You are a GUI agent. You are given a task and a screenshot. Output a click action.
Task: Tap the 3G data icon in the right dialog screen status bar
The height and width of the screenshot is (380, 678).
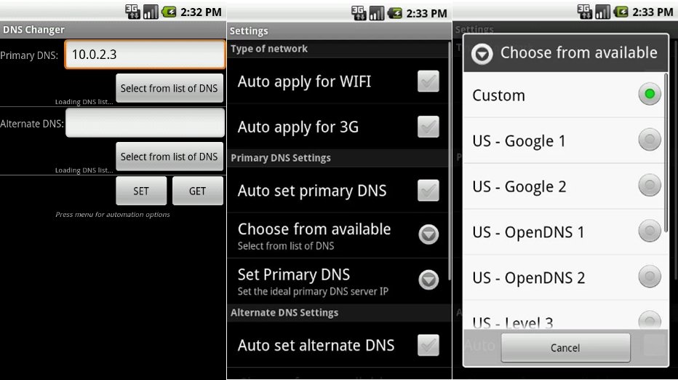[585, 12]
